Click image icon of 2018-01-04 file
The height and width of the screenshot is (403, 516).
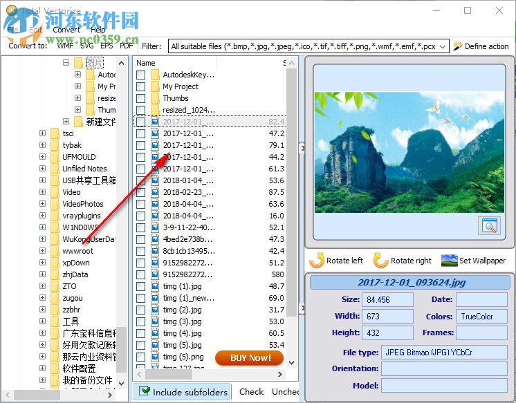click(155, 180)
